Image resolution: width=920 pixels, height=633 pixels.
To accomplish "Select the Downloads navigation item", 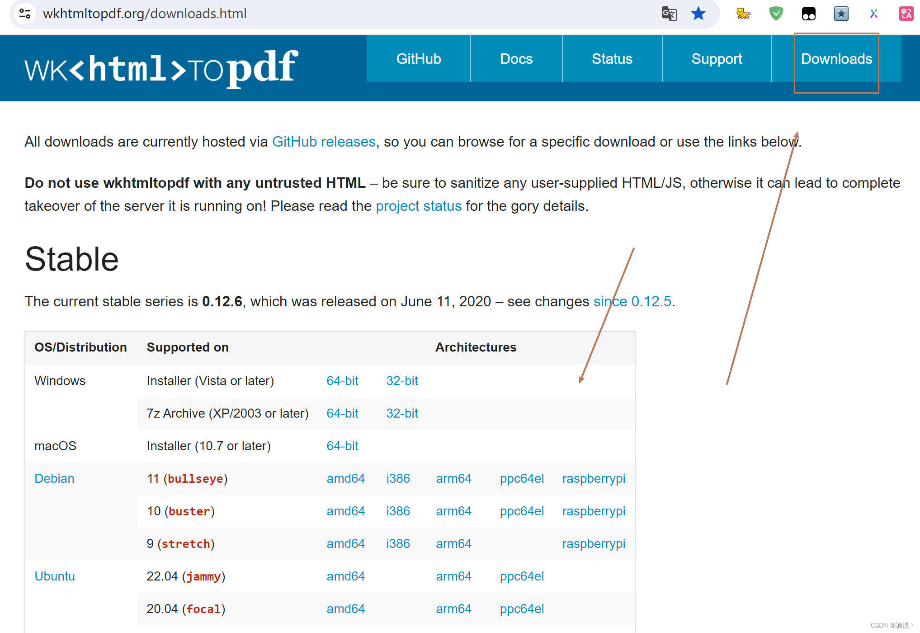I will (836, 58).
